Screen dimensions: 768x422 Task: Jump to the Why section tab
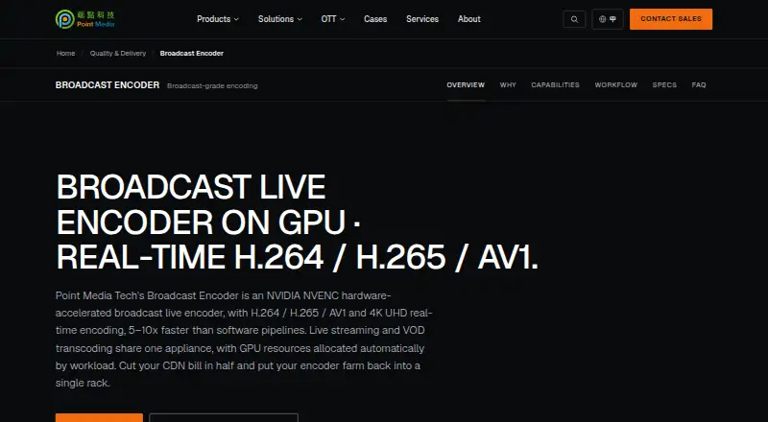point(508,84)
